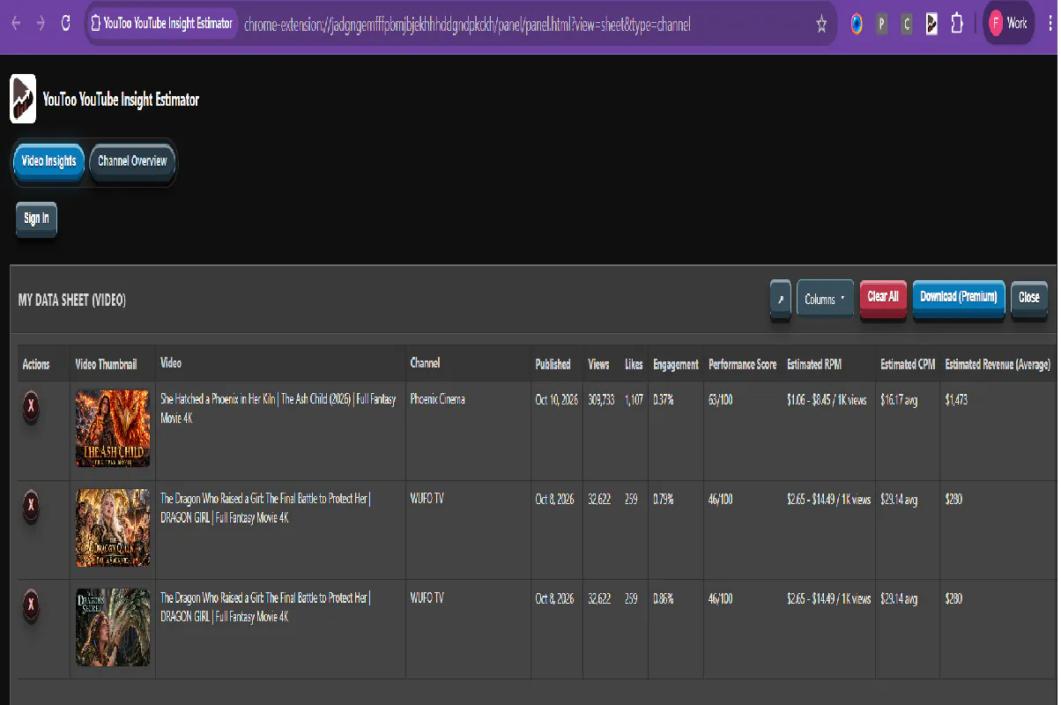The height and width of the screenshot is (705, 1061).
Task: Switch to the Video Insights tab
Action: click(x=48, y=161)
